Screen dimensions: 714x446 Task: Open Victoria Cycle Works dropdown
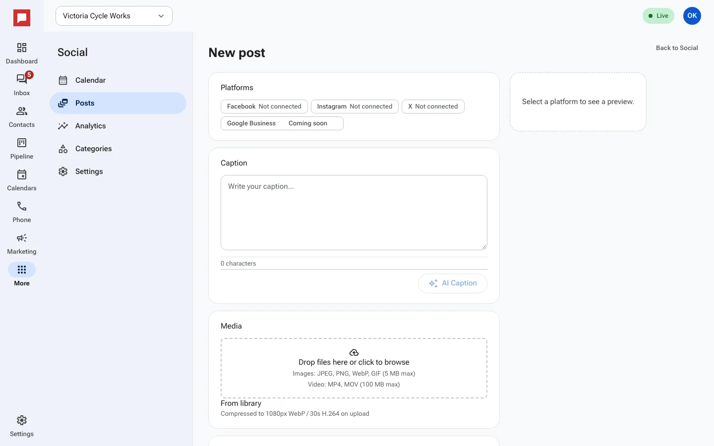click(114, 16)
